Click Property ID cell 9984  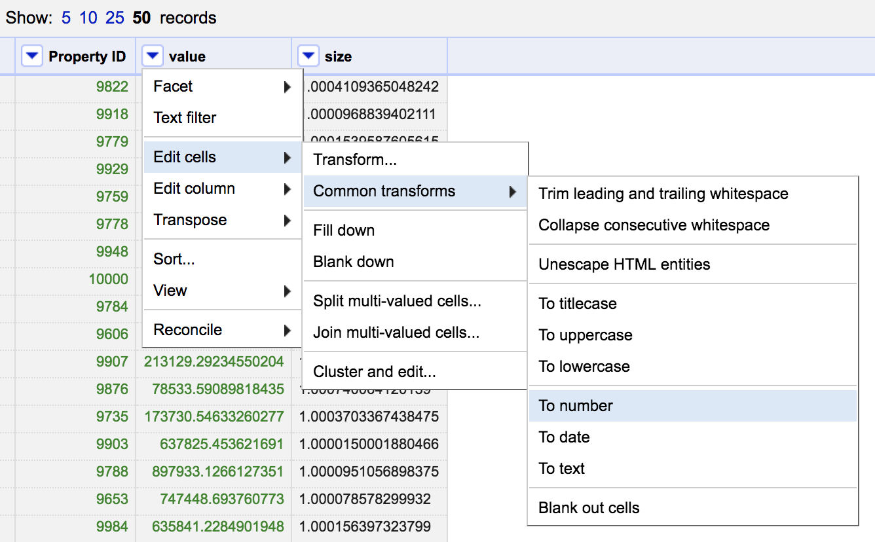point(112,526)
